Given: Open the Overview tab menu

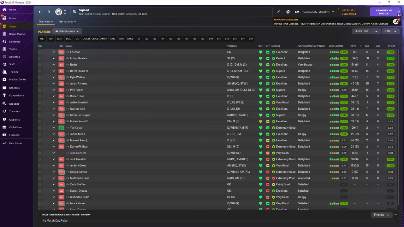Looking at the screenshot, I should 45,22.
